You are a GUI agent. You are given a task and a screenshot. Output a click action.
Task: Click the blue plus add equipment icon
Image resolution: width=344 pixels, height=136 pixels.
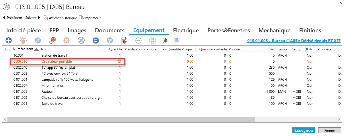coord(9,40)
